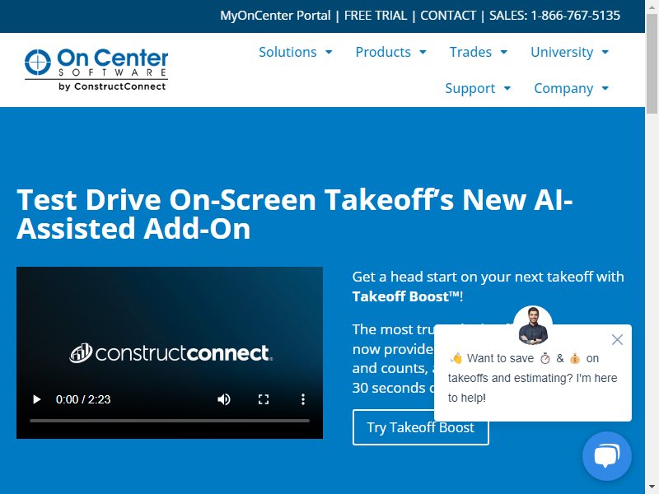The width and height of the screenshot is (659, 494).
Task: Open the Trades menu
Action: pos(470,52)
